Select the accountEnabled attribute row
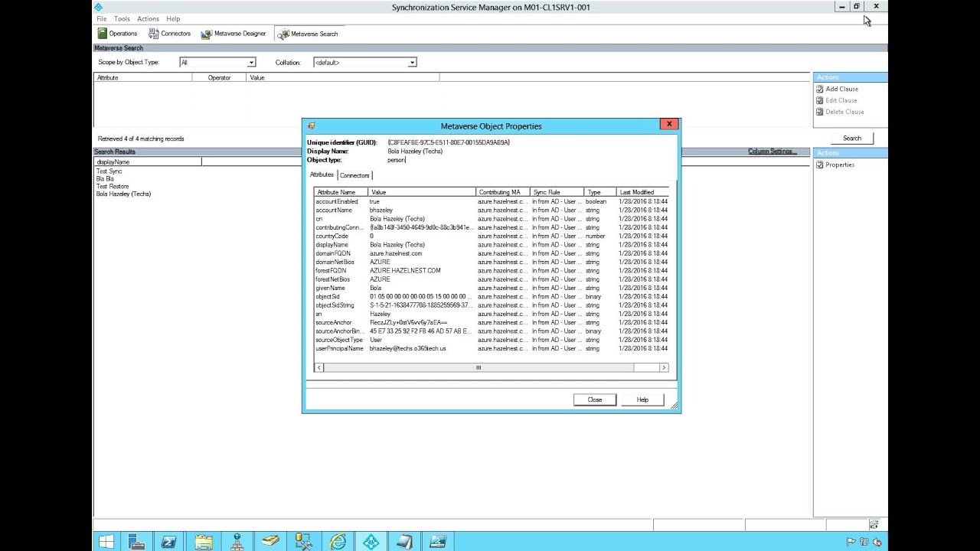 click(x=491, y=201)
